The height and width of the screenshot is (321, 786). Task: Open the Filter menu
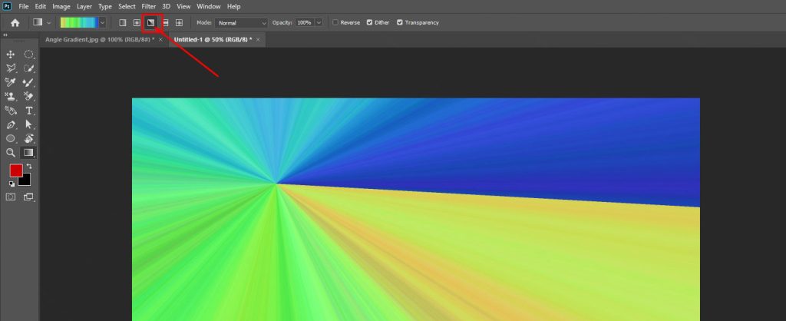point(148,6)
